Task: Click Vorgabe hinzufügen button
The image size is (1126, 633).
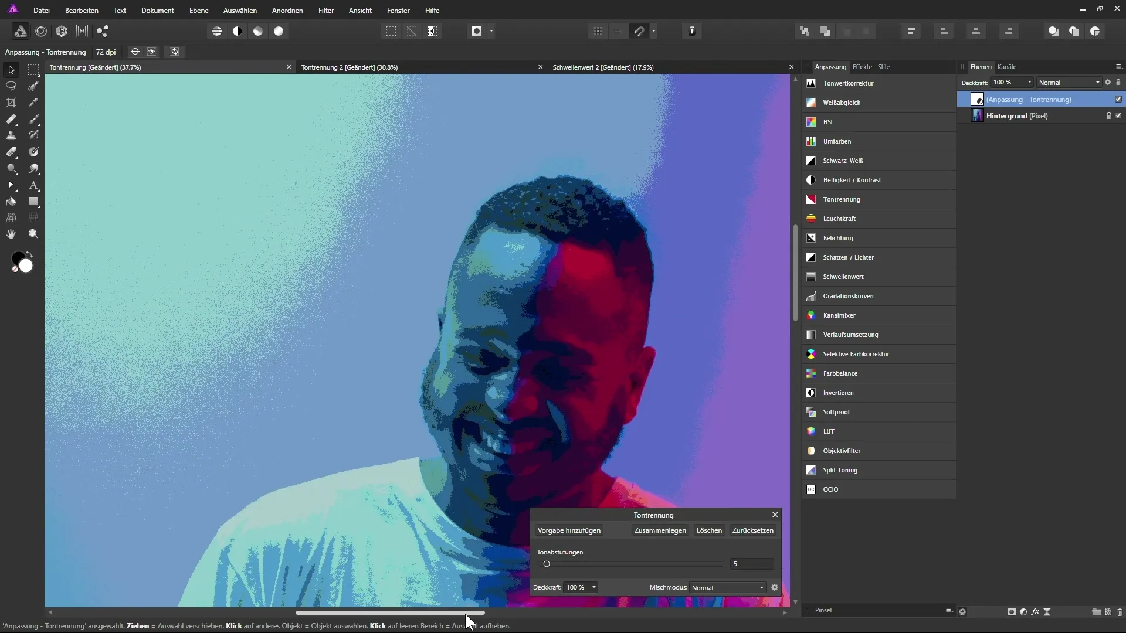Action: pos(569,530)
